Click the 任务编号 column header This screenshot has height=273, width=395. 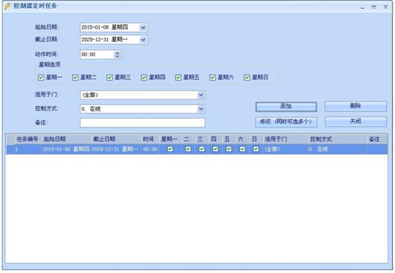click(x=28, y=140)
